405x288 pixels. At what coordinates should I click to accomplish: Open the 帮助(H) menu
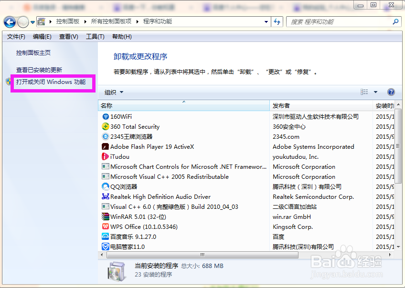[122, 37]
